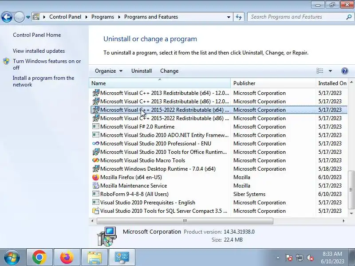This screenshot has width=355, height=266.
Task: Select RoboForm 9-4-8-8 (All Users) entry
Action: click(x=134, y=194)
